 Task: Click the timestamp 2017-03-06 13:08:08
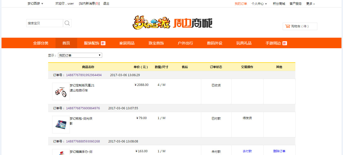pos(123,141)
